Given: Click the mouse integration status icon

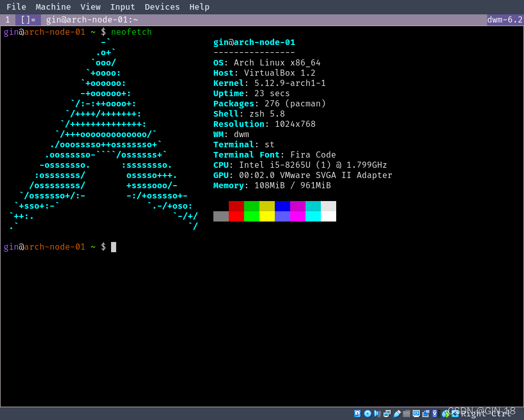Looking at the screenshot, I should (446, 414).
